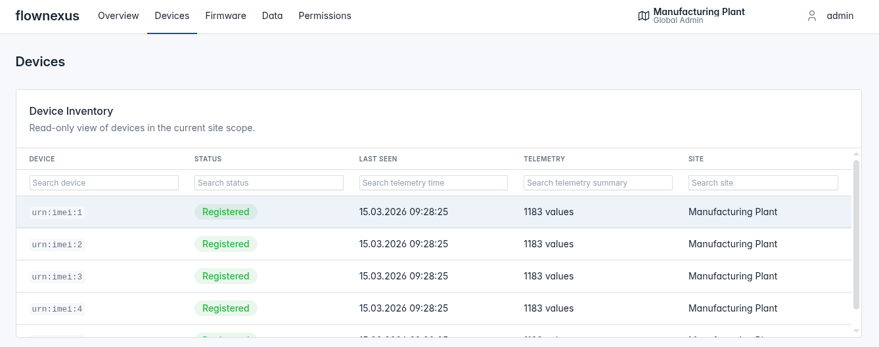Select device urn:imei:4
879x347 pixels.
[x=57, y=309]
